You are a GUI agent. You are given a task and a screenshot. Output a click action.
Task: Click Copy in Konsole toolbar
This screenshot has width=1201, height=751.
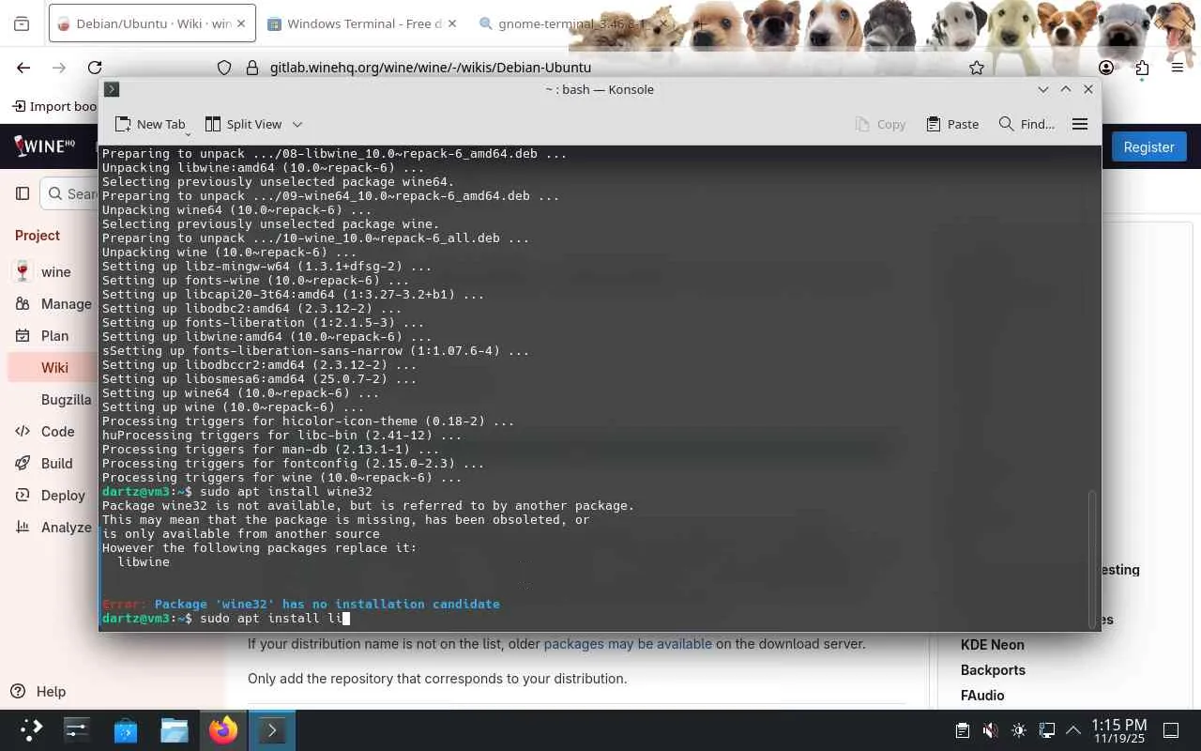(x=880, y=124)
